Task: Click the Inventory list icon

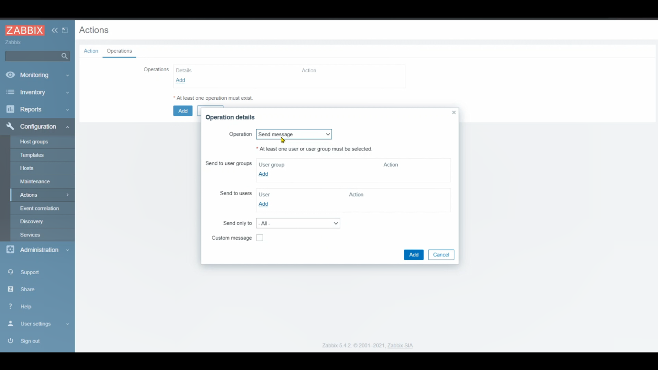Action: (10, 92)
